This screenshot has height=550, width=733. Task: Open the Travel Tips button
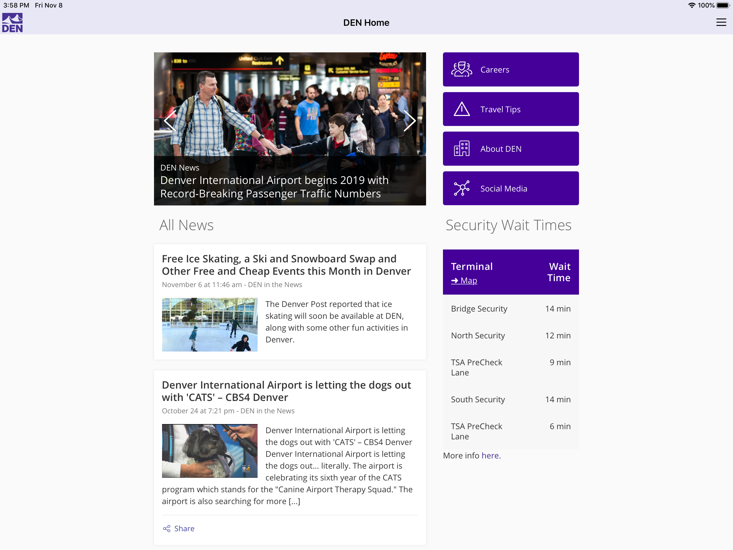[x=511, y=109]
